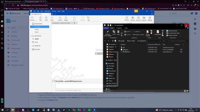The width and height of the screenshot is (200, 112).
Task: Click 'No seleccionar nada' in Explorer ribbon
Action: 173,33
